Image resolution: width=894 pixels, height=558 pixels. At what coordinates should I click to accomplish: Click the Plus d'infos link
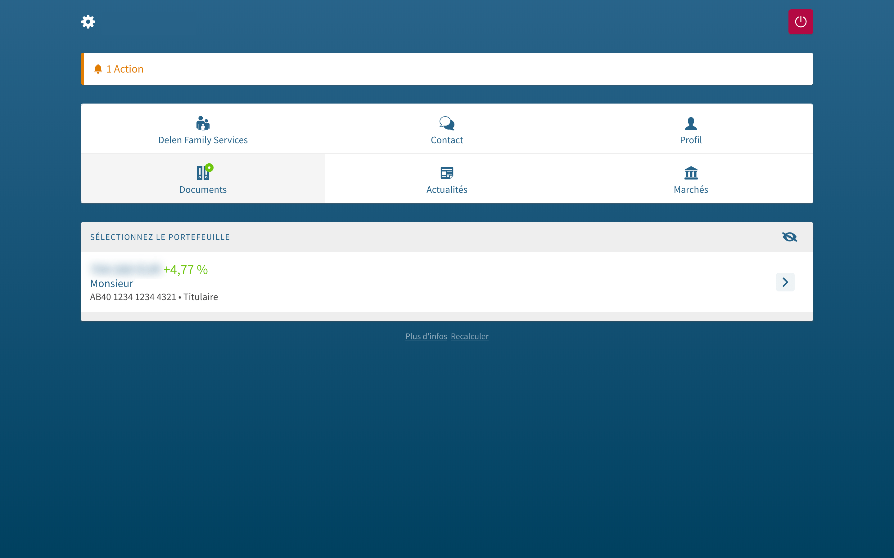coord(426,336)
